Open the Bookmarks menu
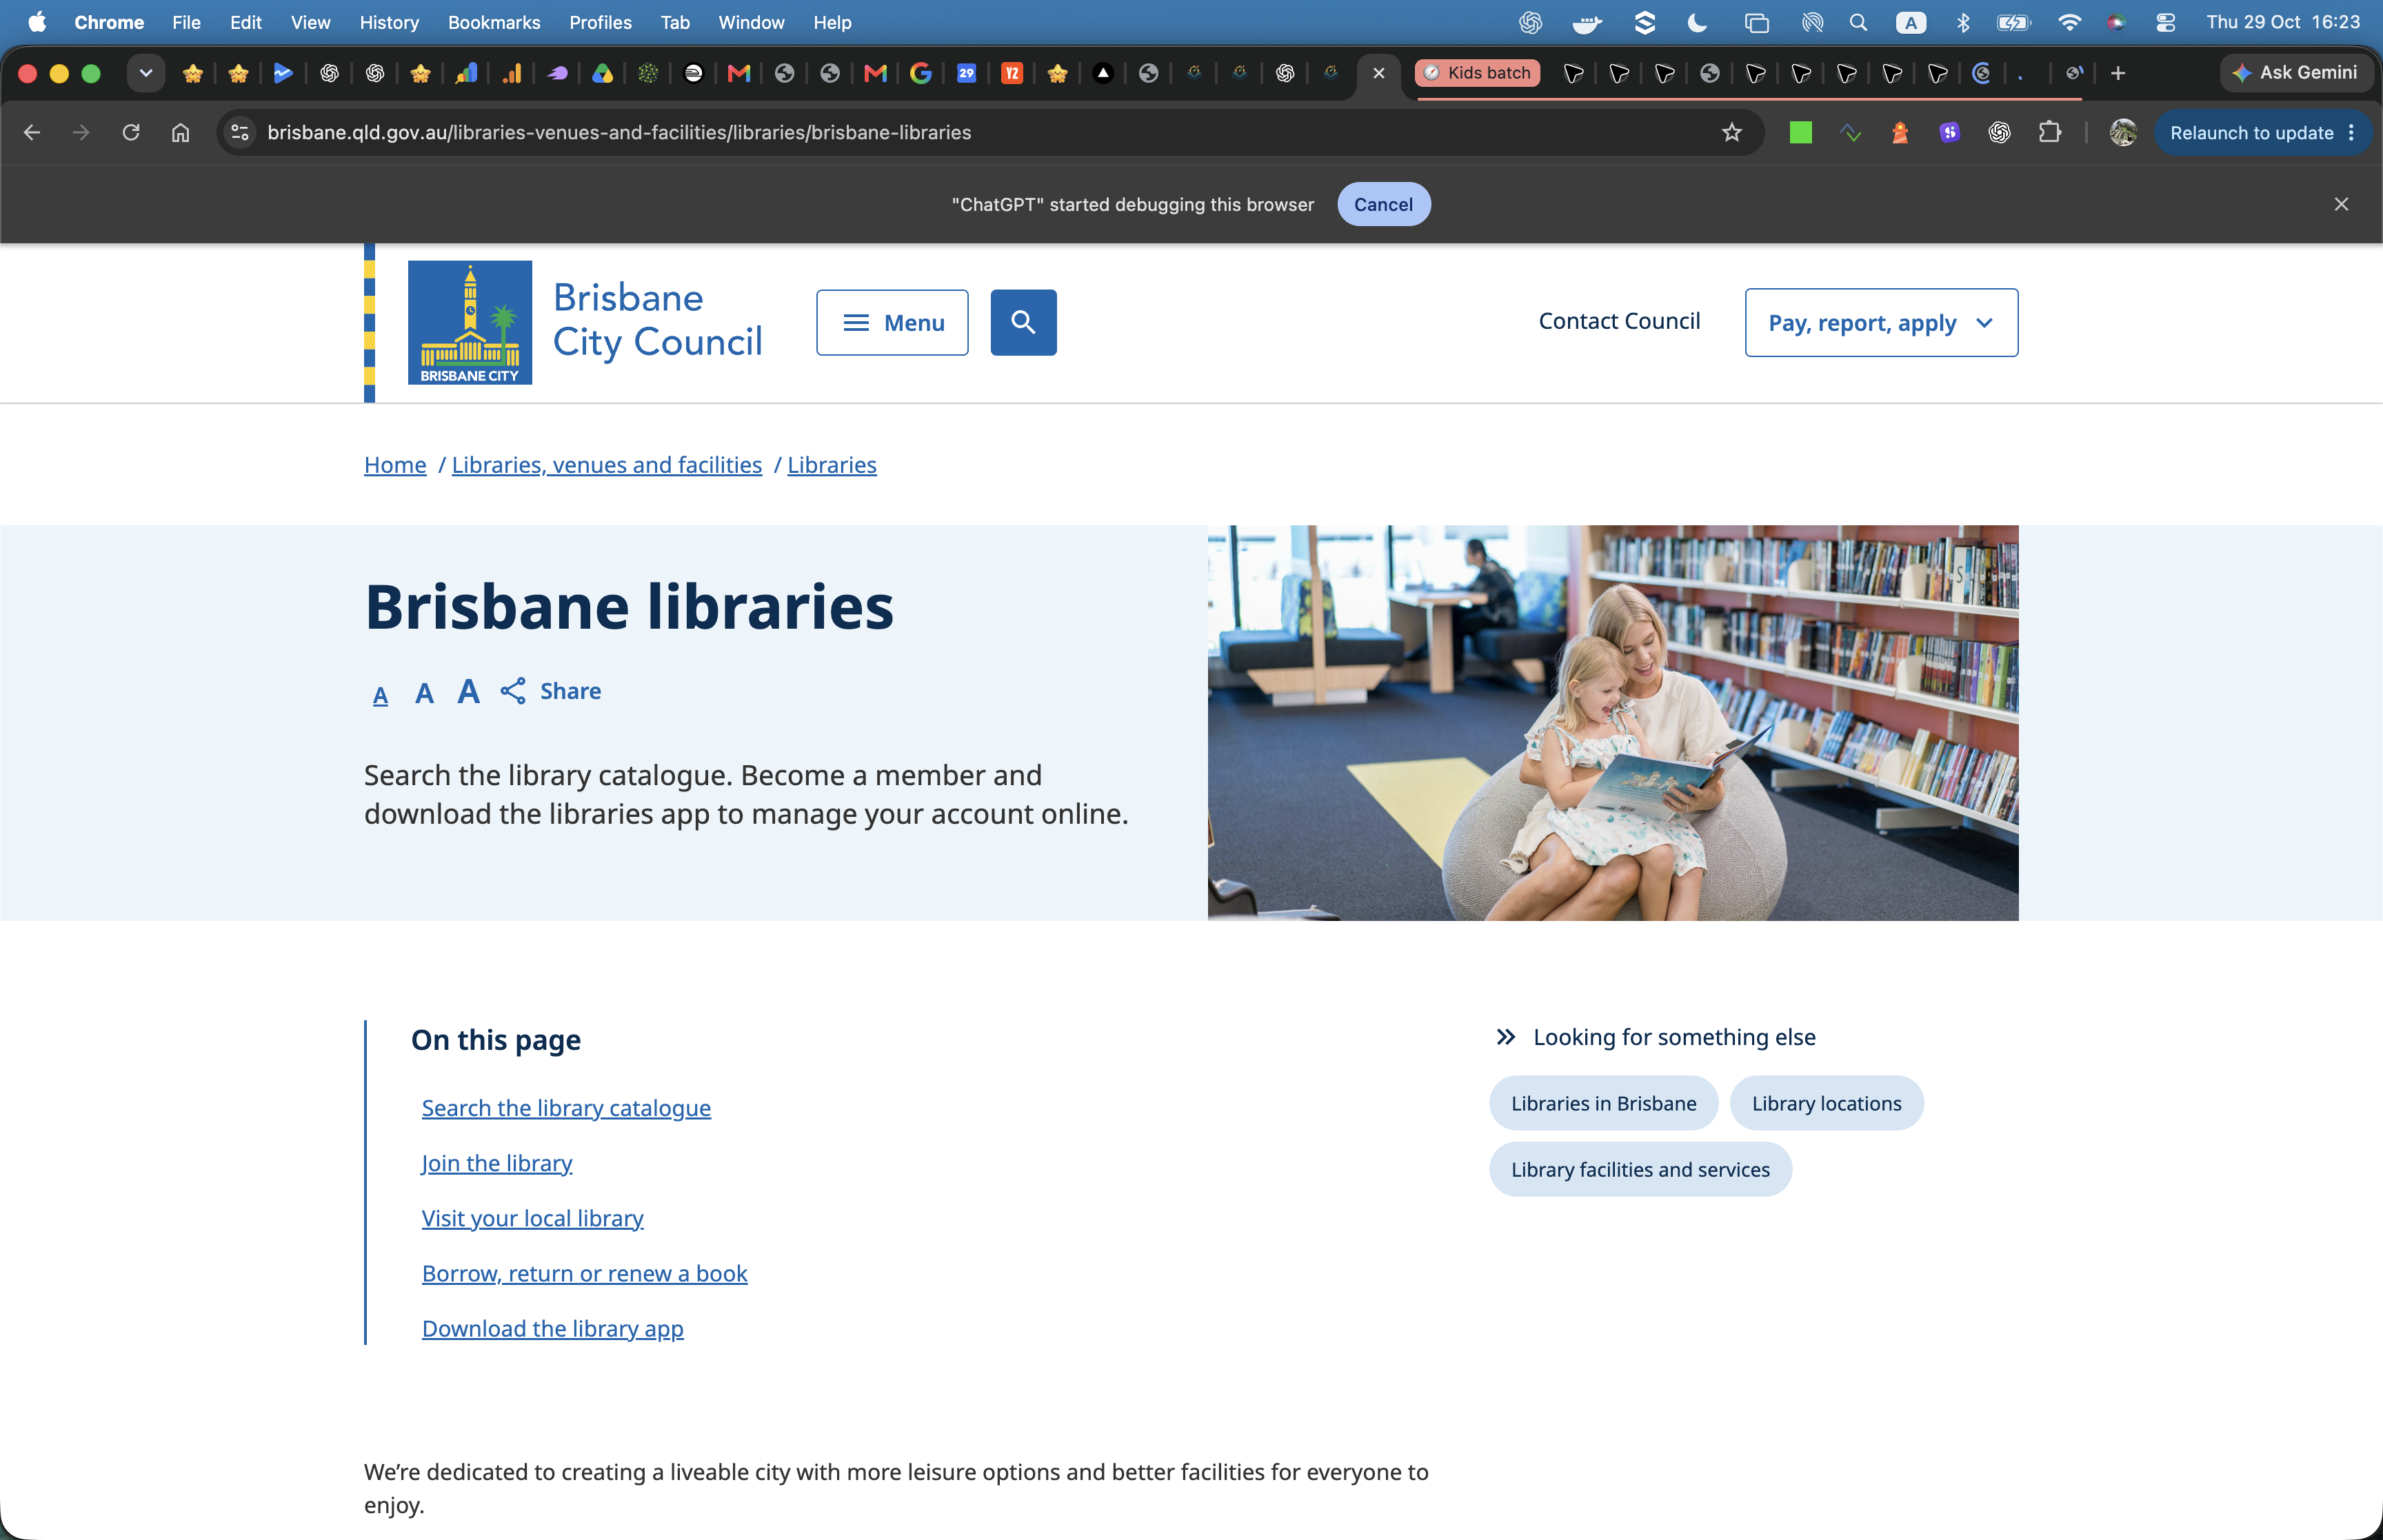 pos(494,22)
